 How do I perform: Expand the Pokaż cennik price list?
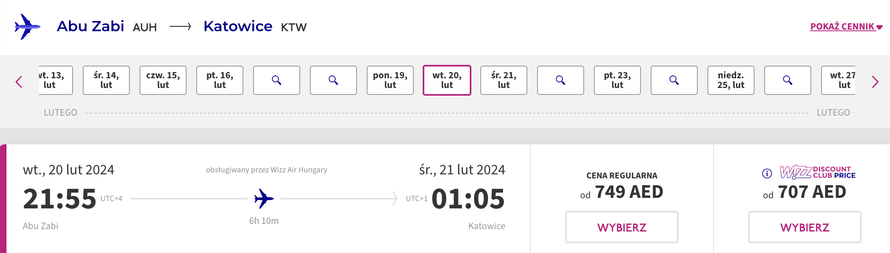846,27
